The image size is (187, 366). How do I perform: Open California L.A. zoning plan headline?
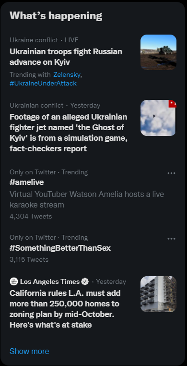tap(65, 308)
